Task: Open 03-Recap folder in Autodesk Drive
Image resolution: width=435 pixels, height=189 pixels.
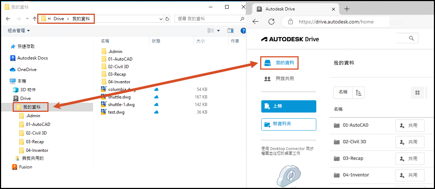Action: [349, 158]
